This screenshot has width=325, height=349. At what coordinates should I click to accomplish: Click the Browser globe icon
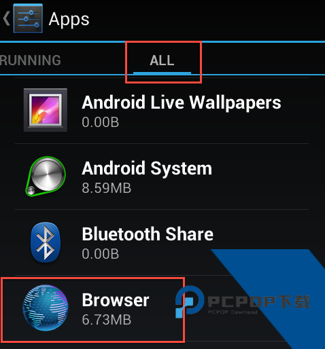pyautogui.click(x=46, y=308)
